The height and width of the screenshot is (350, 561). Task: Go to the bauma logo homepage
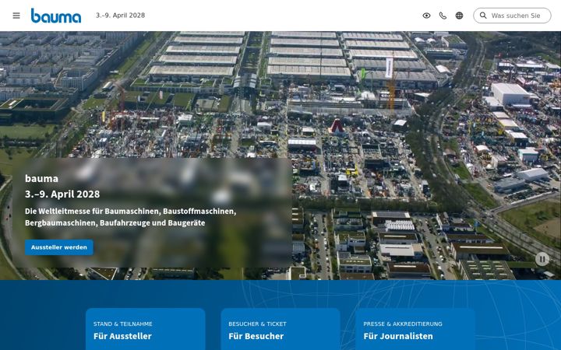56,16
